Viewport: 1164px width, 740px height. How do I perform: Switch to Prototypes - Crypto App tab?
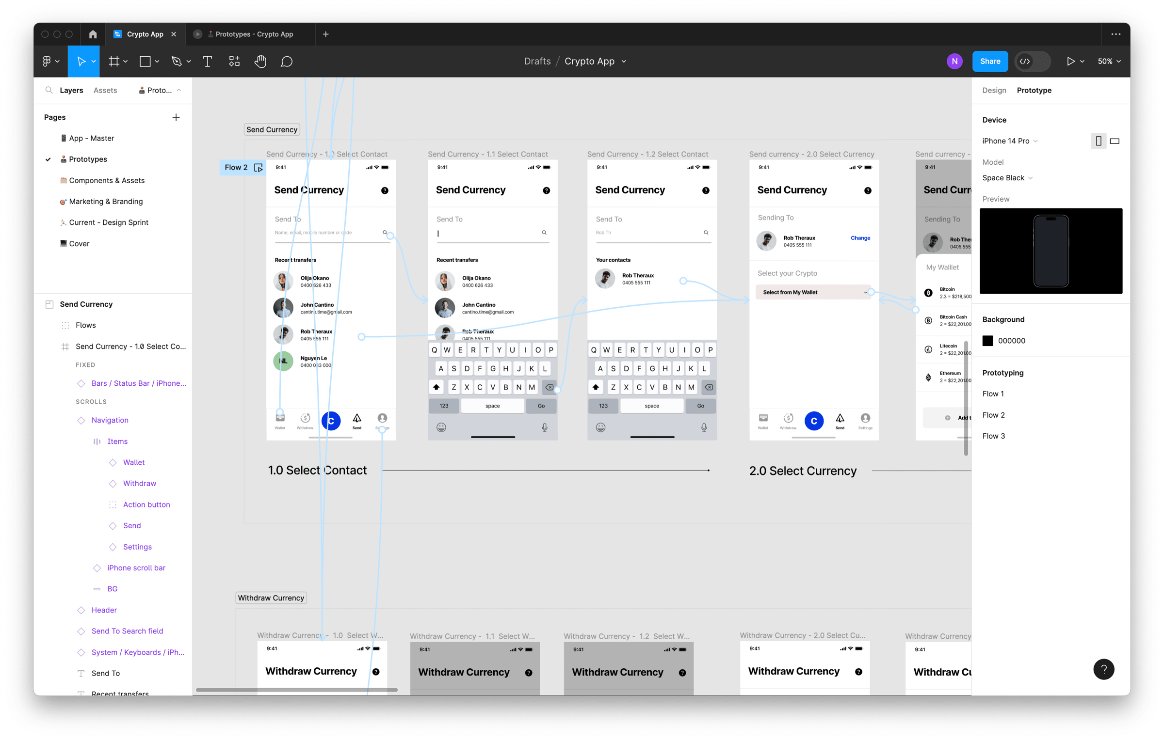[x=250, y=34]
